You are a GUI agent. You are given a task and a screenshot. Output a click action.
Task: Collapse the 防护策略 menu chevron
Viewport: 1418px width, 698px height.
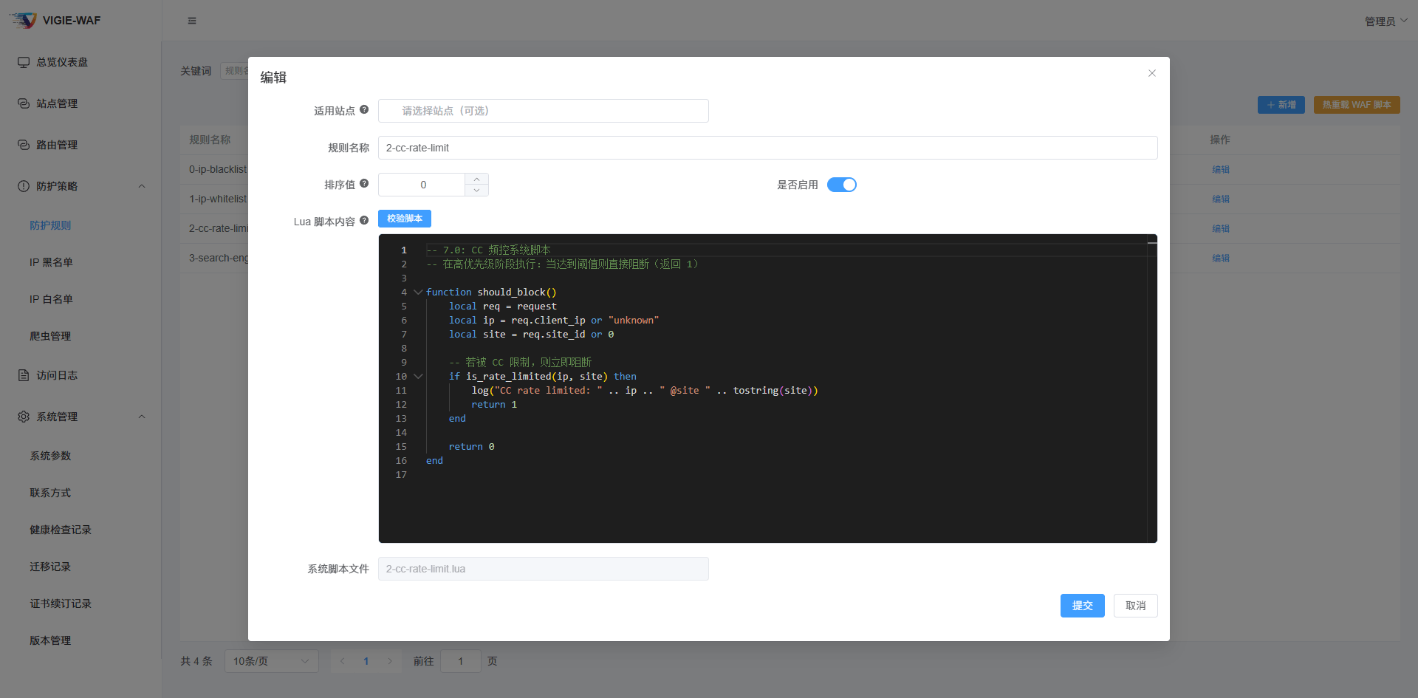[x=142, y=186]
